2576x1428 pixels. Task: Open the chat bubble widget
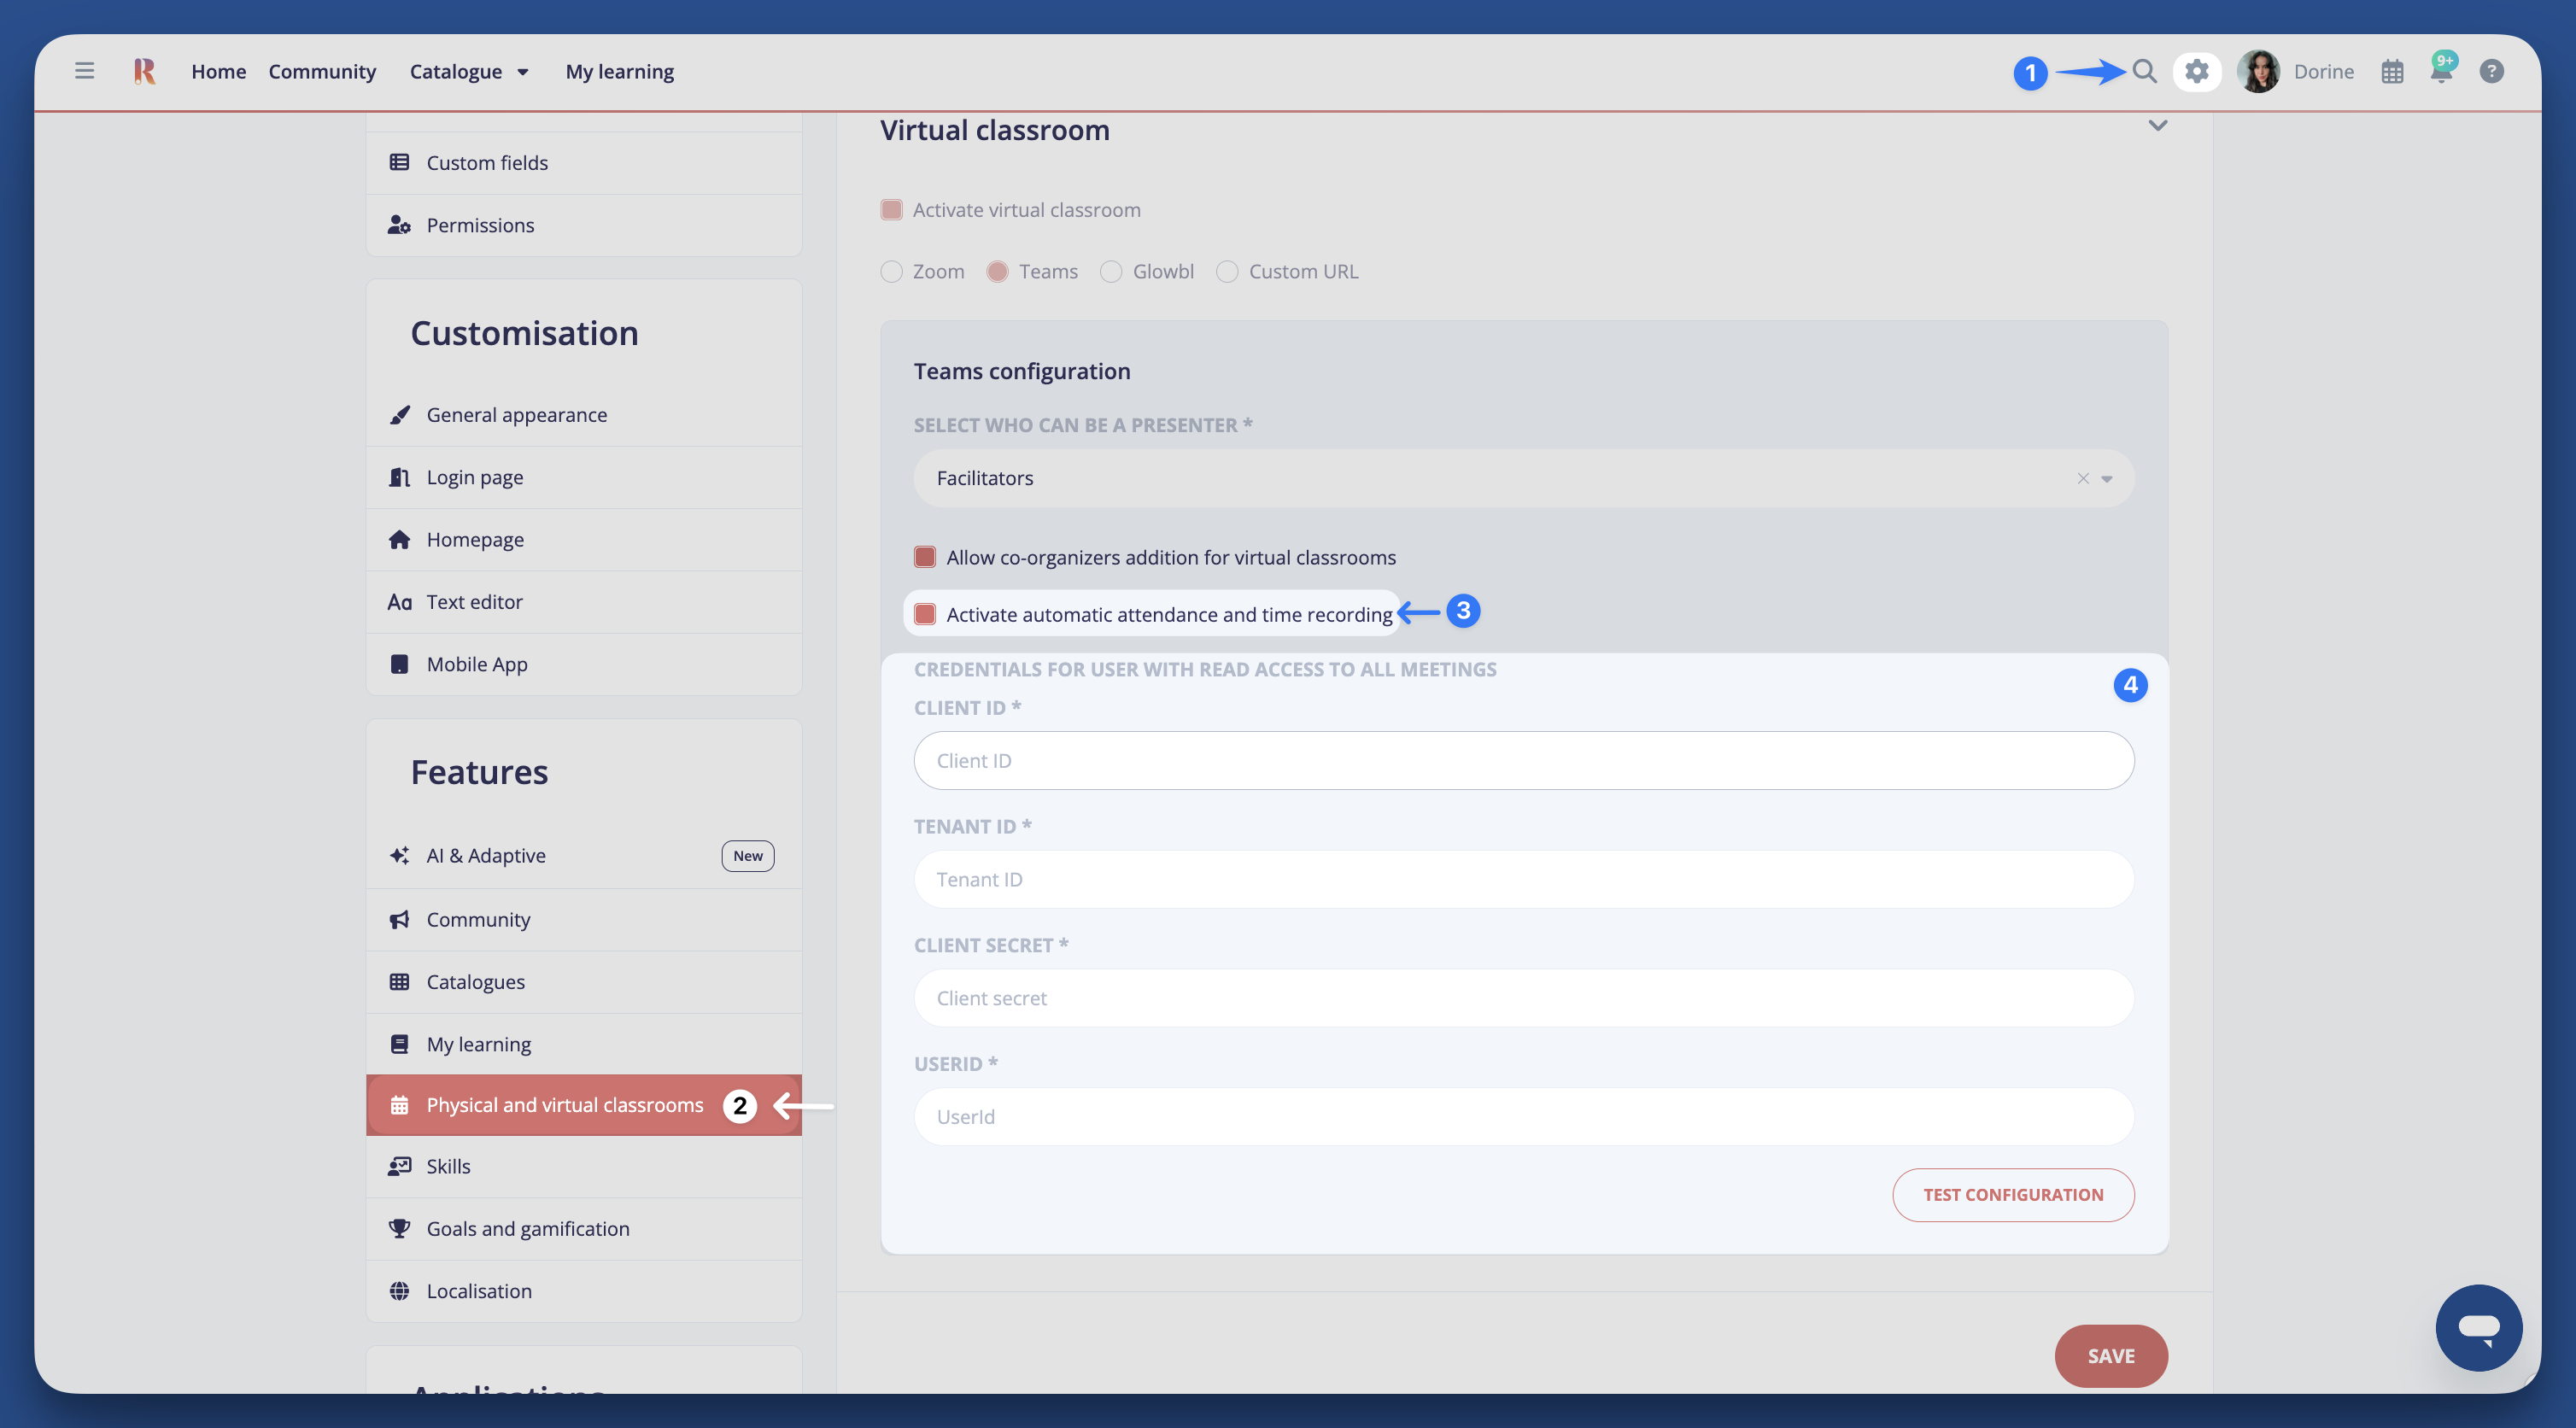coord(2479,1327)
